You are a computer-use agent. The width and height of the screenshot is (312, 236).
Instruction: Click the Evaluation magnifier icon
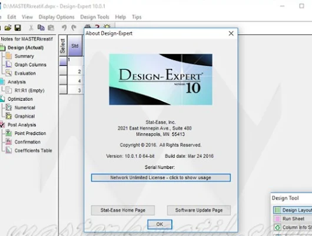[9, 73]
